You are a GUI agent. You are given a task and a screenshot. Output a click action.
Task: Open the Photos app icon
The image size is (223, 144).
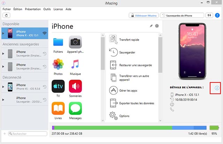coord(58,64)
